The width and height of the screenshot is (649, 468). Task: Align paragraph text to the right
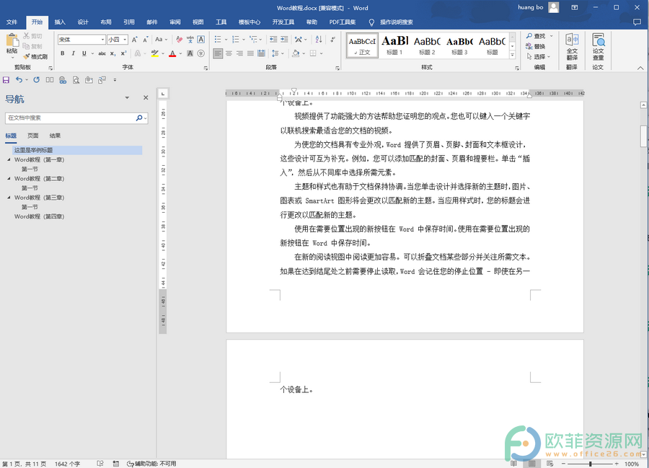[x=239, y=53]
